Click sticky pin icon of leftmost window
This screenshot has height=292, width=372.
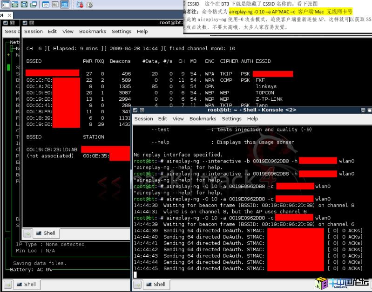(x=12, y=23)
